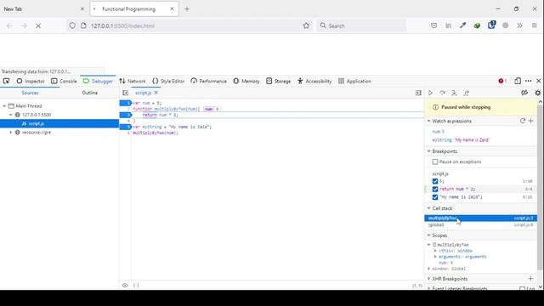Image resolution: width=544 pixels, height=306 pixels.
Task: Toggle breakpoint on line 3 gutter
Action: (125, 115)
